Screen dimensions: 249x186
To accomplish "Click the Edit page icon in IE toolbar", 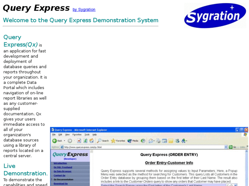I will (164, 141).
